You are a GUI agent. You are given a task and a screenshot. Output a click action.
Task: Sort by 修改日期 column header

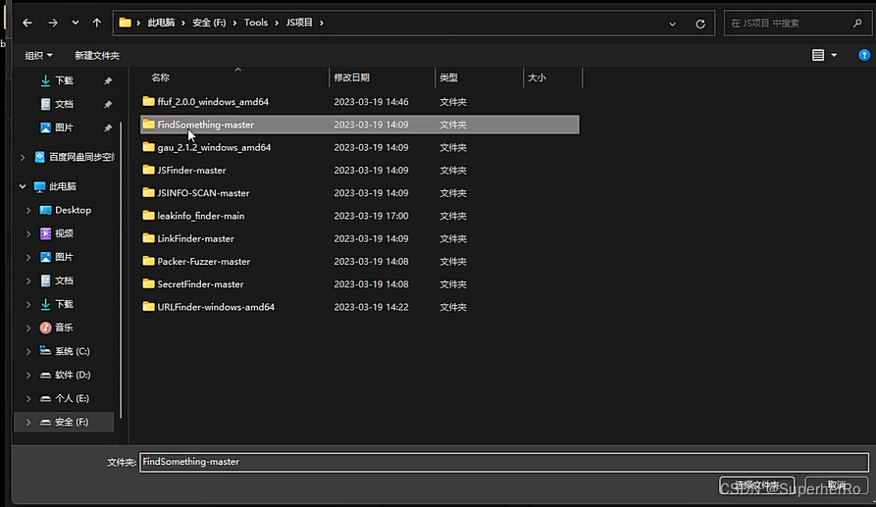tap(351, 77)
